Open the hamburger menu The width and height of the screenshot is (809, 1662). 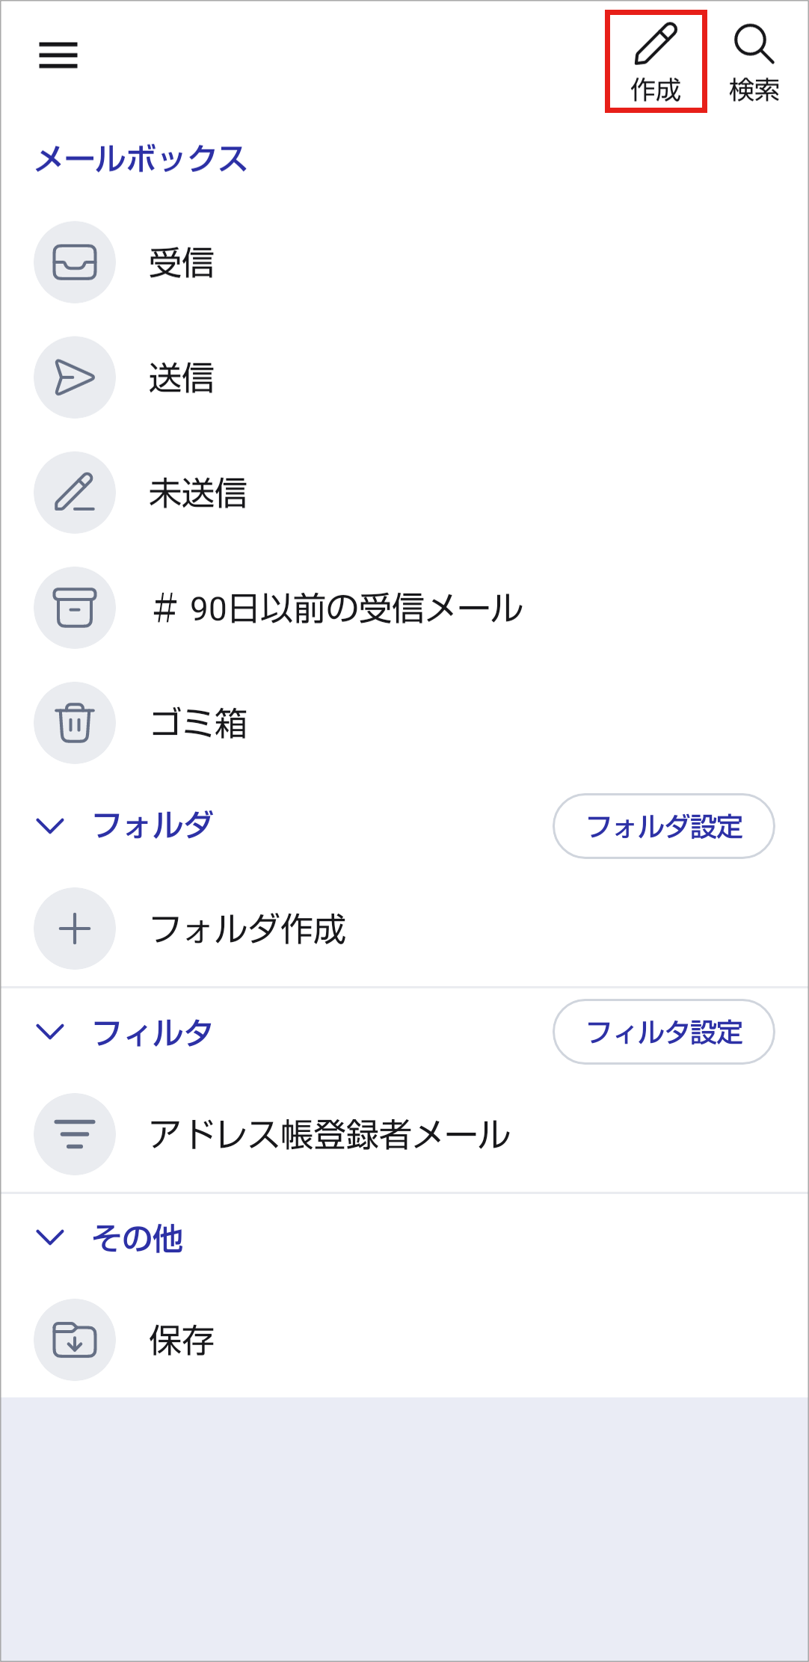[x=58, y=55]
